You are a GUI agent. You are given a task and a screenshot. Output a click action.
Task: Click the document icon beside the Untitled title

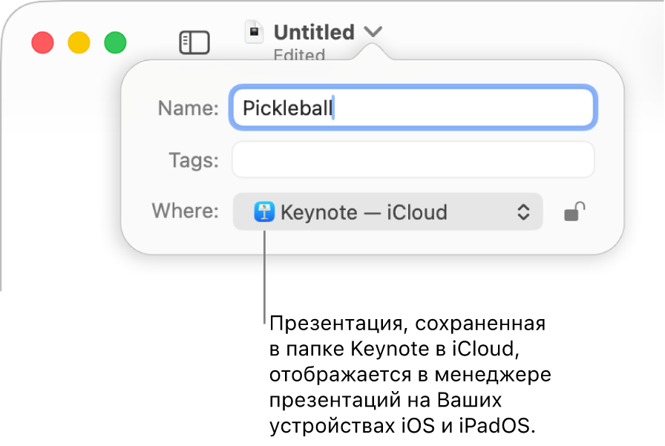point(255,32)
